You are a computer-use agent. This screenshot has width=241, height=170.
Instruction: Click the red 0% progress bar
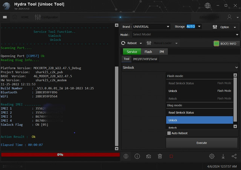click(60, 155)
